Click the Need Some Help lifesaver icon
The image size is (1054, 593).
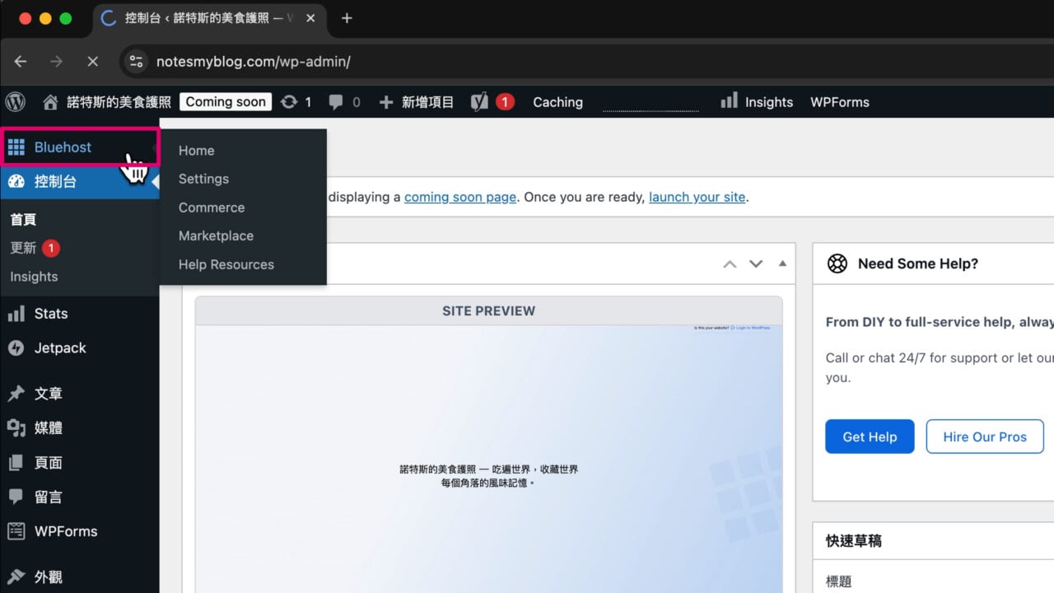click(837, 263)
